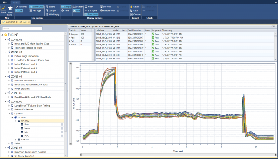
Task: Toggle the PkPk feature box
Action: (62, 136)
